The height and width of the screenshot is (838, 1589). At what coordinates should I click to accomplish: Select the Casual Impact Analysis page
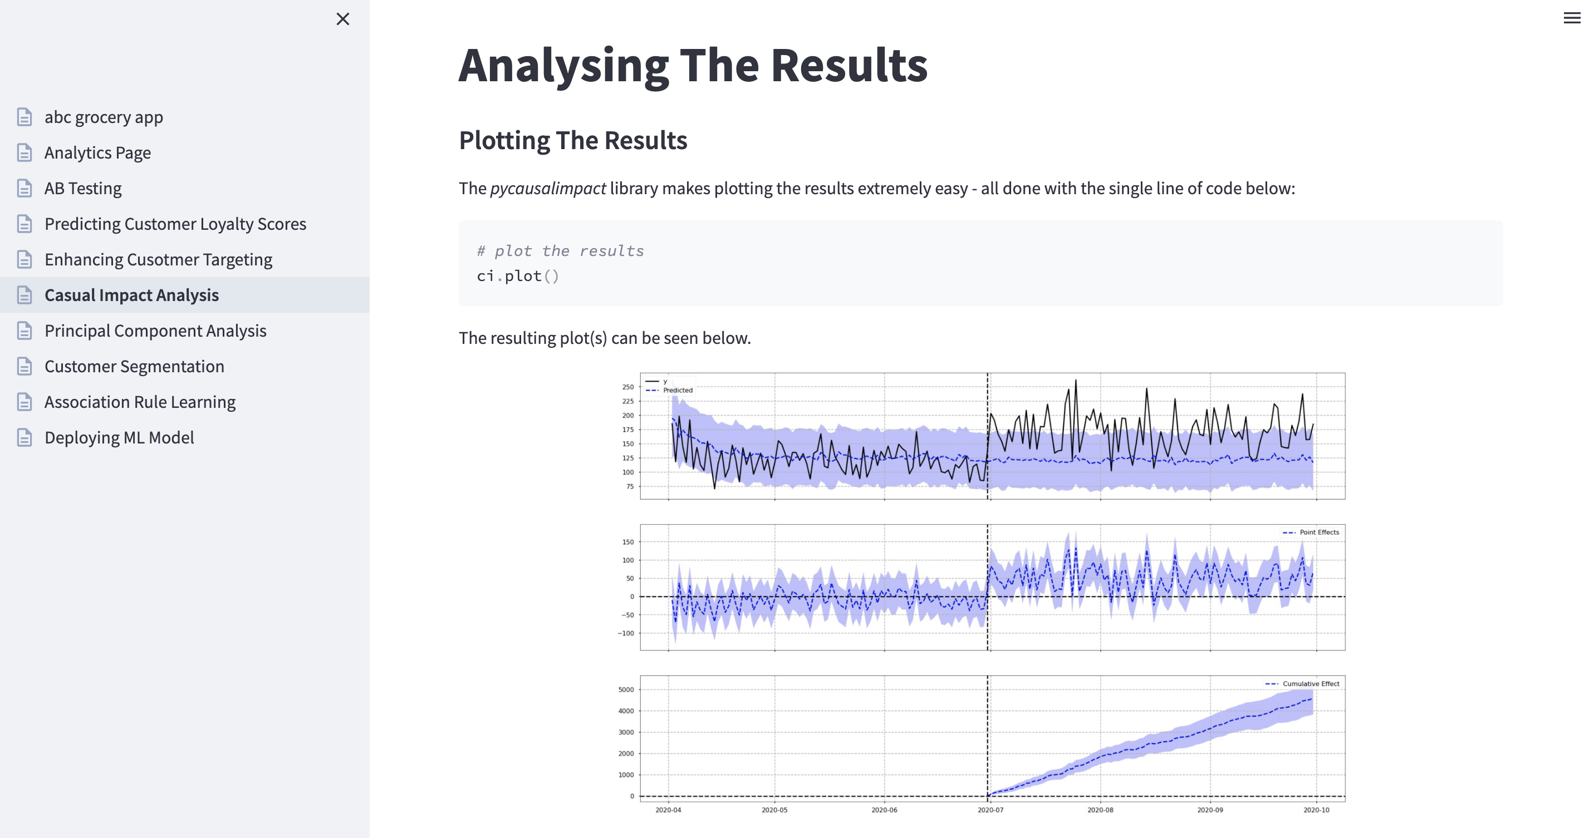131,295
